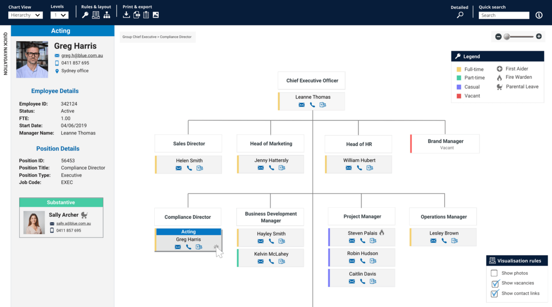The height and width of the screenshot is (307, 552).
Task: Select the Visualisation rules panel header
Action: tap(517, 260)
